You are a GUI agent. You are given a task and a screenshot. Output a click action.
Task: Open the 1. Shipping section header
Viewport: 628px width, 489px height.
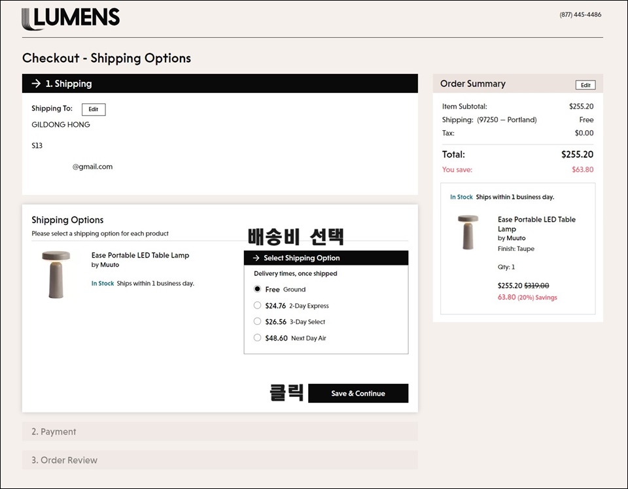pyautogui.click(x=220, y=83)
